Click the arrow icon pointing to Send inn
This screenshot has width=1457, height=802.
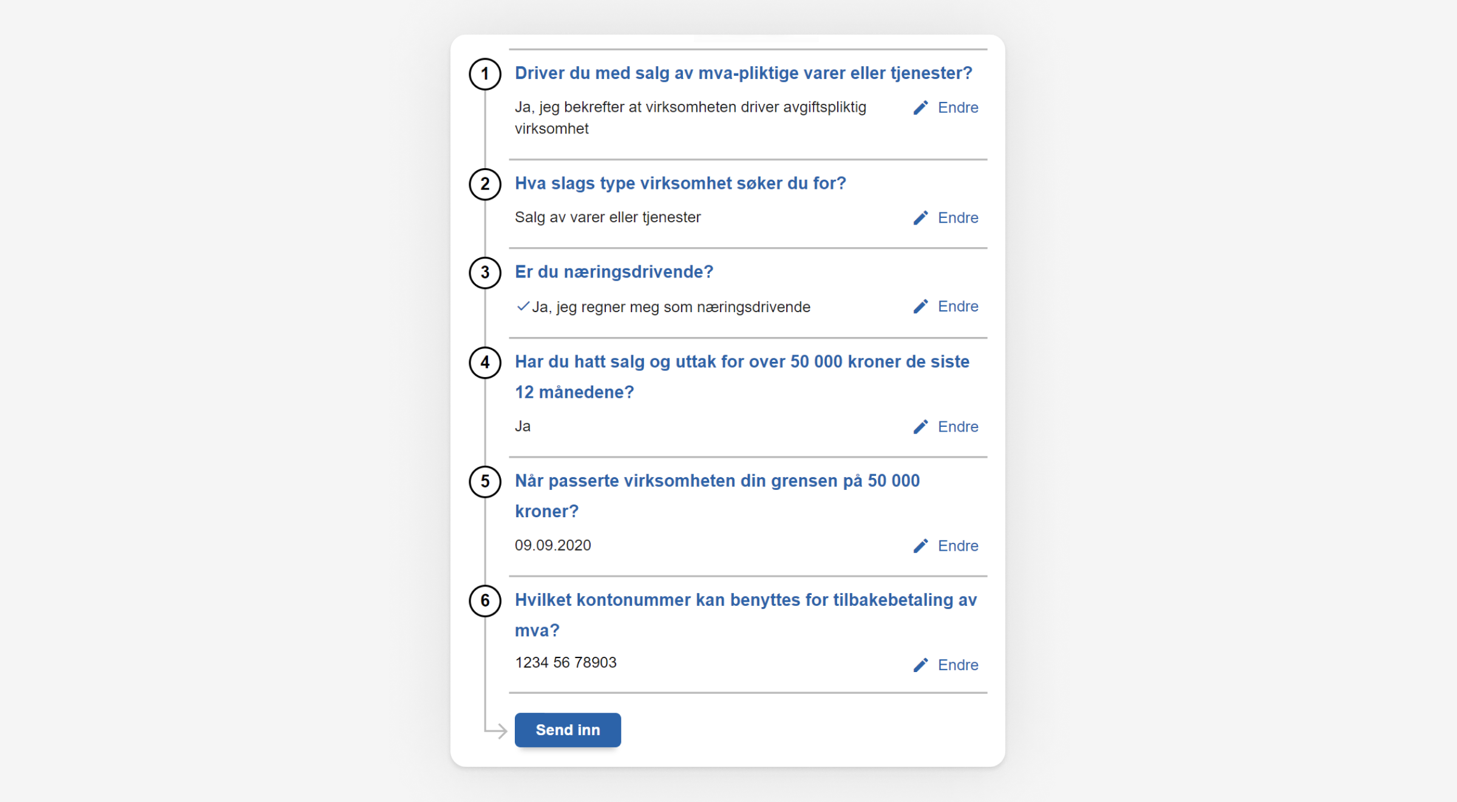pos(497,730)
